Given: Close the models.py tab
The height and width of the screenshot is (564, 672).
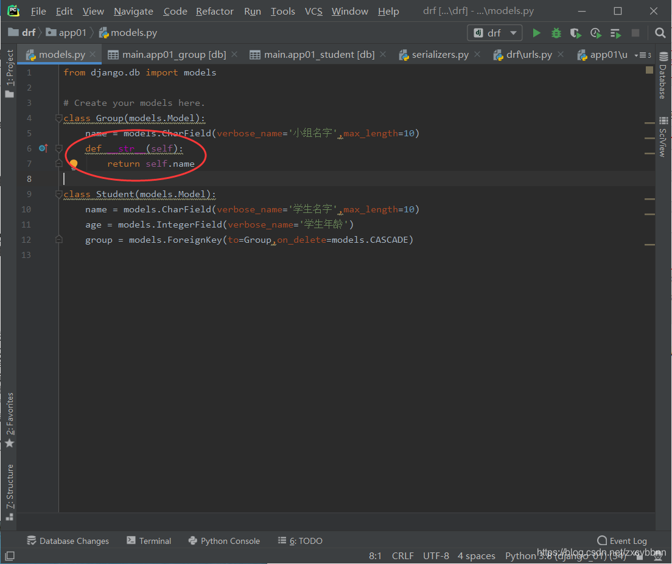Looking at the screenshot, I should 93,55.
